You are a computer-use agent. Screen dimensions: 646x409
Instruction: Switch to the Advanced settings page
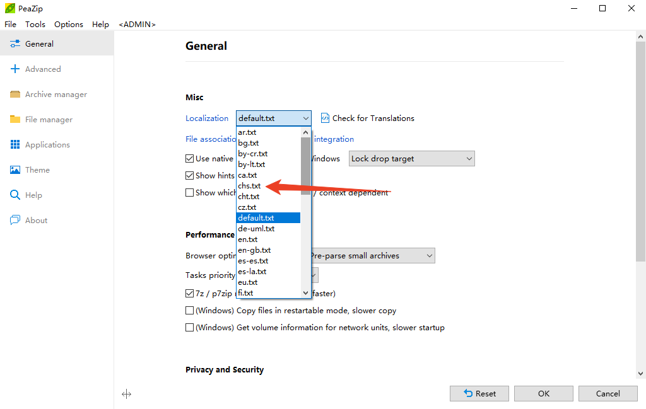(x=57, y=69)
